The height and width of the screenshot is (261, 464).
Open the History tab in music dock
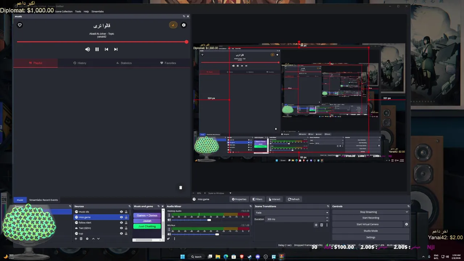[x=80, y=63]
